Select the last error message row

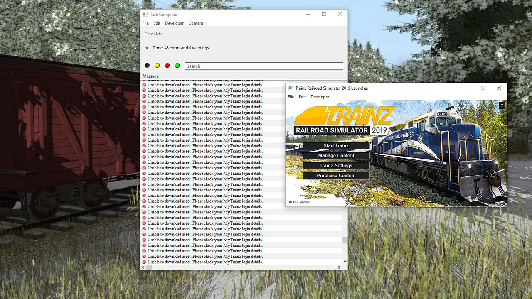click(x=242, y=262)
